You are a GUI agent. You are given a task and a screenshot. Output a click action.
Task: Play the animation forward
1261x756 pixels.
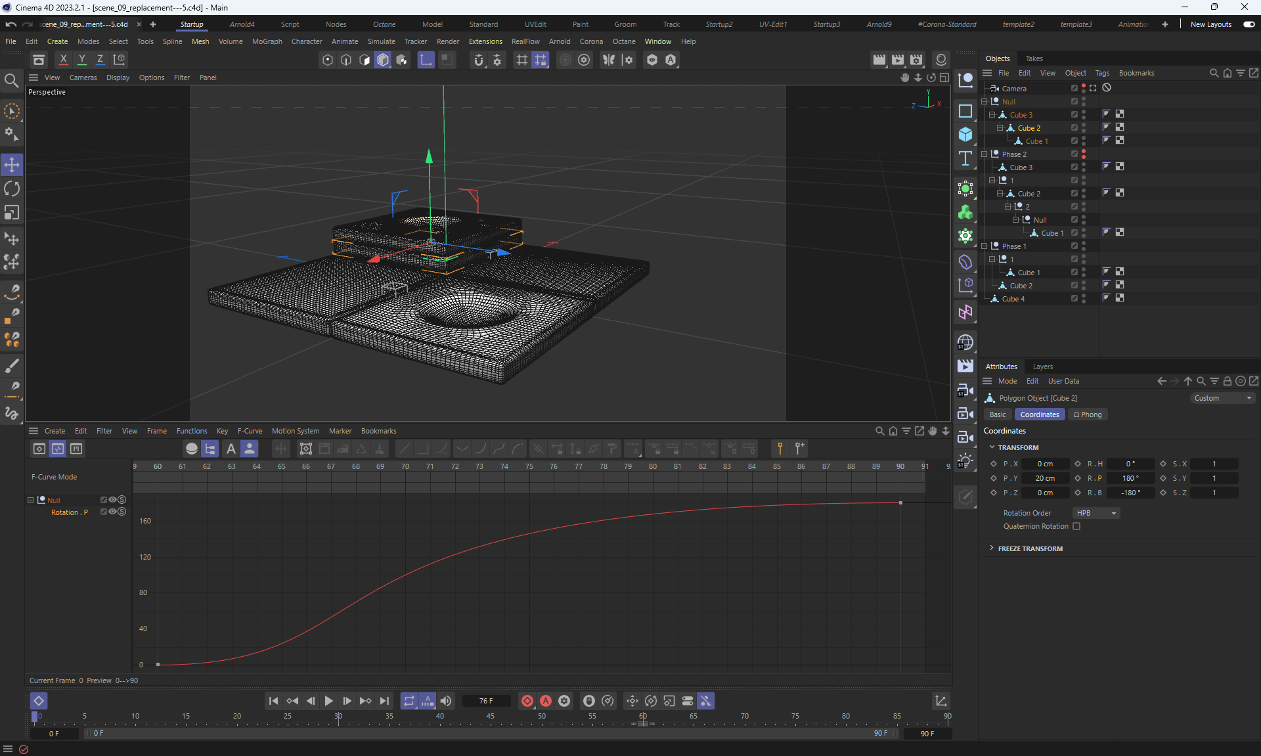328,701
